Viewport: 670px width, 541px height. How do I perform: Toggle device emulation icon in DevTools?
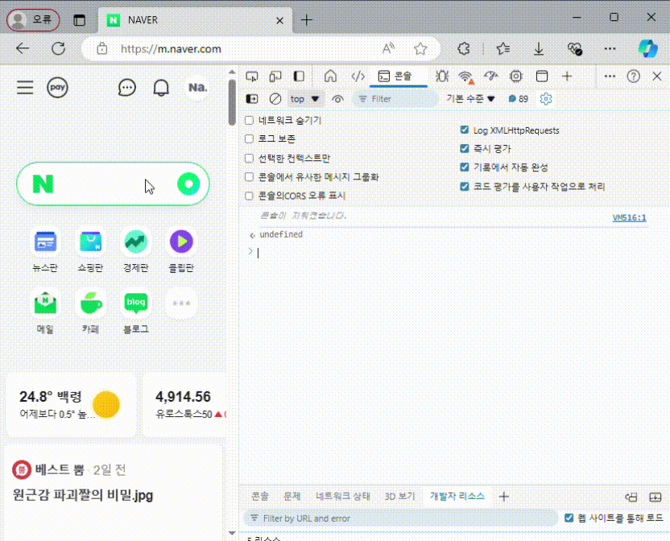click(x=275, y=76)
